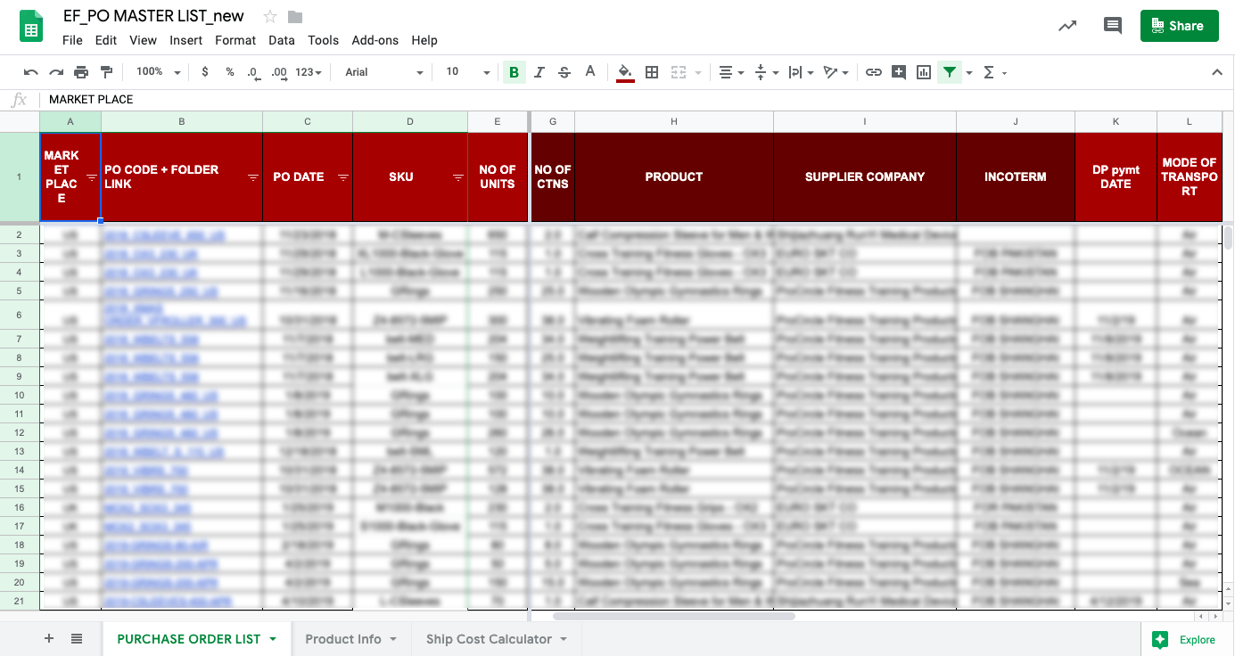Click the Explore star icon
Image resolution: width=1235 pixels, height=656 pixels.
1160,639
